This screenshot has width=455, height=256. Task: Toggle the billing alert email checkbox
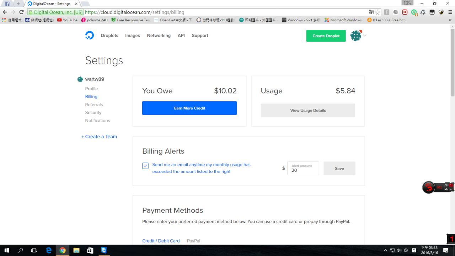145,166
